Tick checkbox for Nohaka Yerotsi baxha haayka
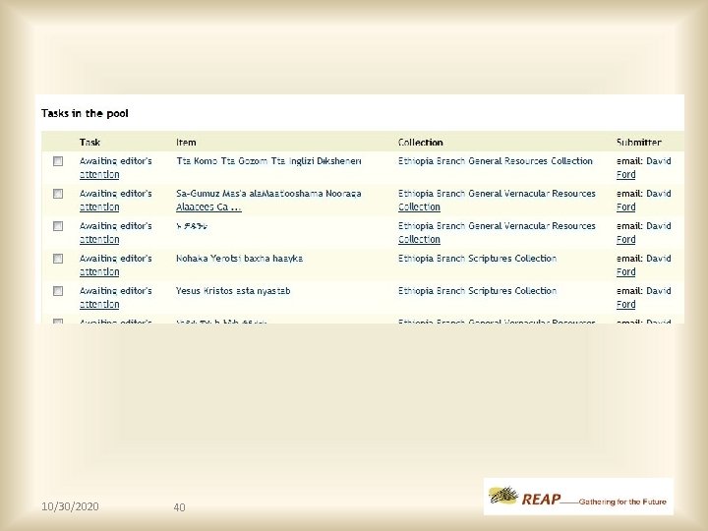 [x=58, y=259]
